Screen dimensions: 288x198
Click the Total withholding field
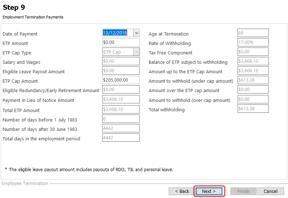click(x=253, y=108)
